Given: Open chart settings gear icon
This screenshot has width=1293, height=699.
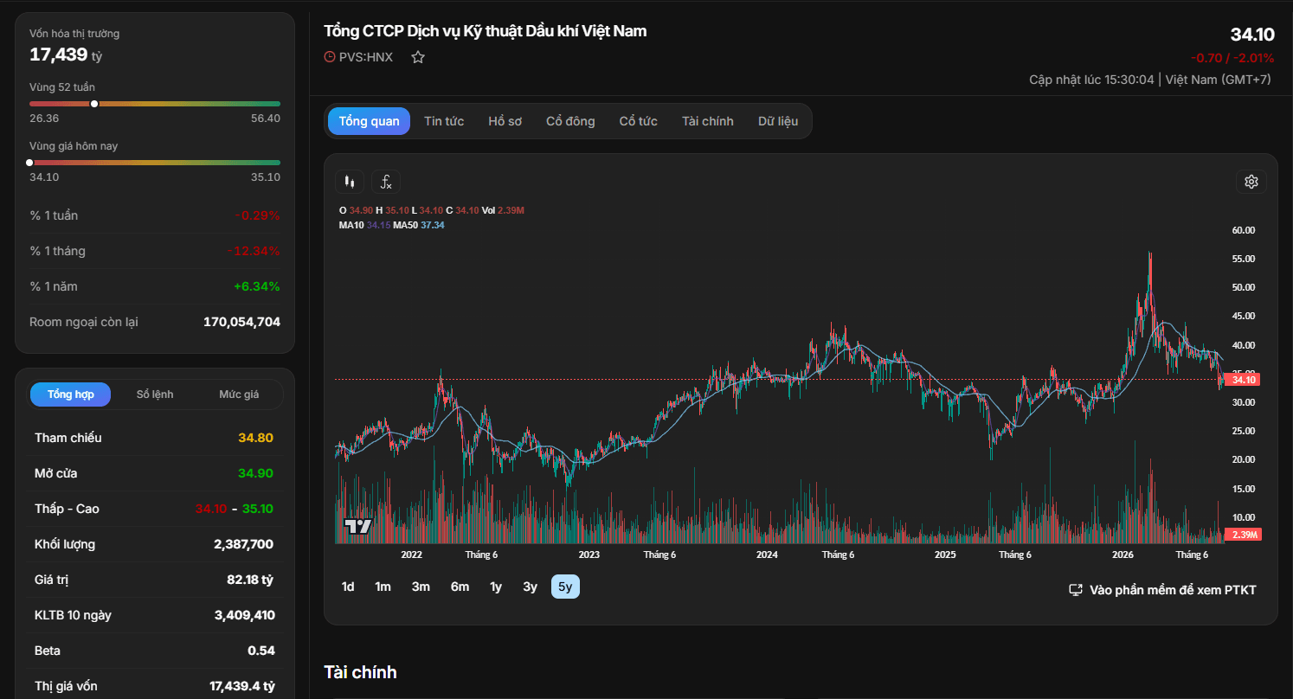Looking at the screenshot, I should (1251, 182).
